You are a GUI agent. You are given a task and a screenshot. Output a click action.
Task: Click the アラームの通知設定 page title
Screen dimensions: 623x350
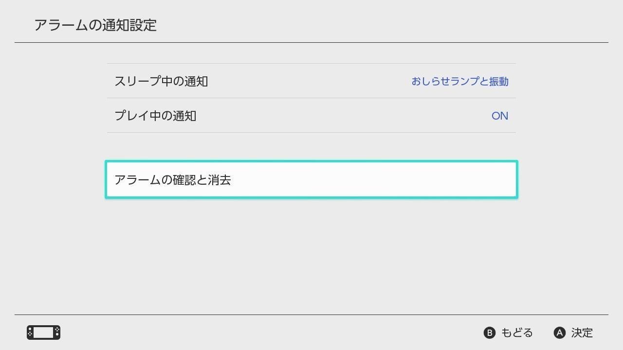pos(95,25)
